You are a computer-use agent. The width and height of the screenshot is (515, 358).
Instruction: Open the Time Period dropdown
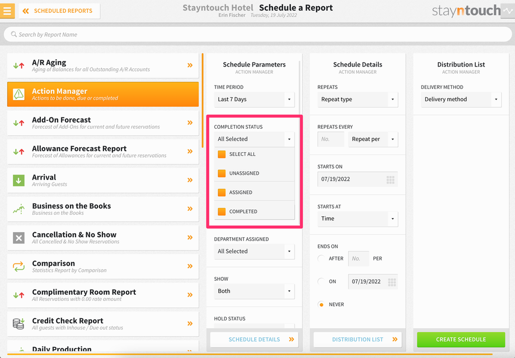pyautogui.click(x=254, y=100)
